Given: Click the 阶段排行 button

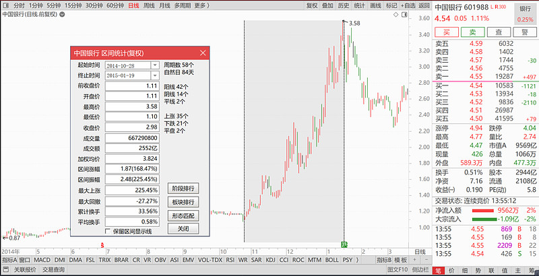Looking at the screenshot, I should click(183, 188).
